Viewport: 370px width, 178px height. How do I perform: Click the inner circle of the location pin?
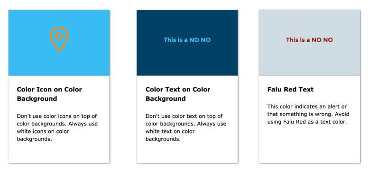pos(59,36)
